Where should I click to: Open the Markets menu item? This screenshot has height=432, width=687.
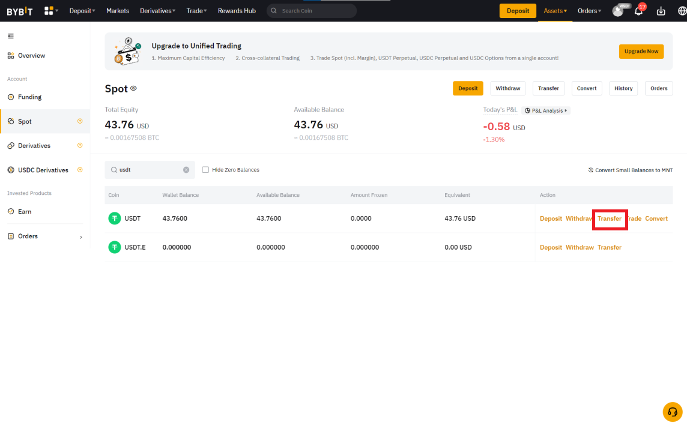click(118, 11)
